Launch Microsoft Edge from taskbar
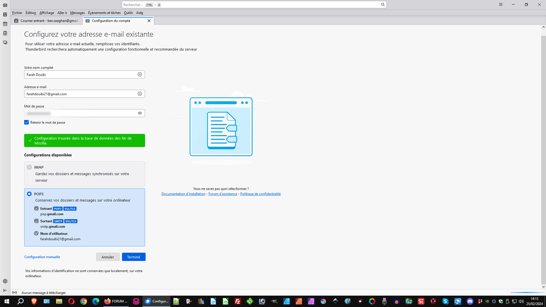This screenshot has height=307, width=546. coord(96,301)
